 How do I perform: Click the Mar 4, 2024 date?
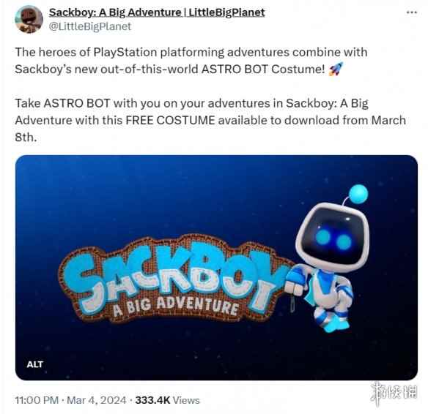point(96,400)
